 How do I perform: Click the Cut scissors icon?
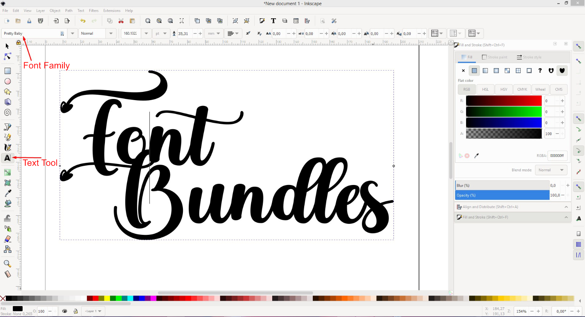click(x=121, y=21)
